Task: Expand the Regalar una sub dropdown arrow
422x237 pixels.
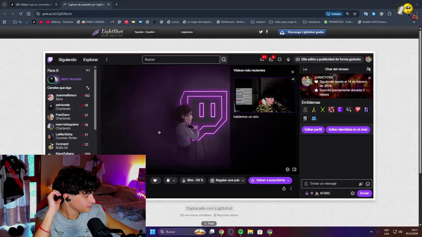Action: tap(243, 180)
